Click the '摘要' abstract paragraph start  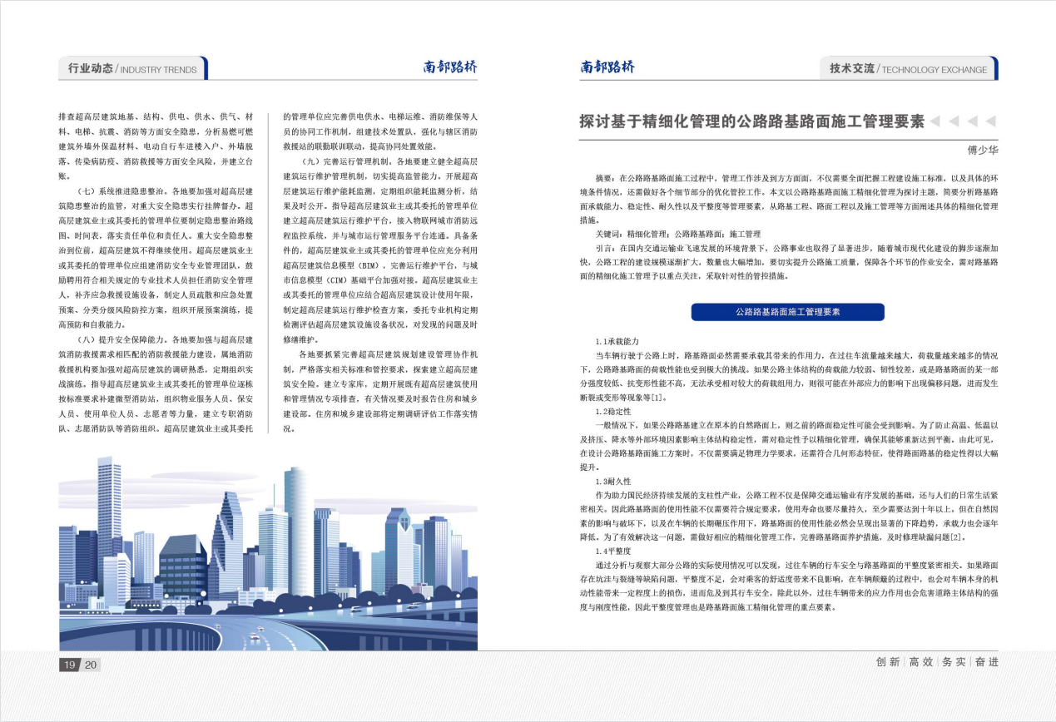pos(605,179)
